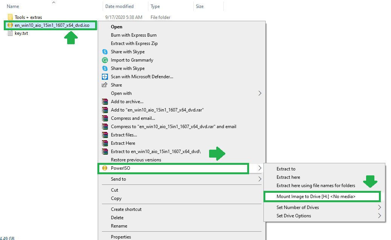Screen dimensions: 391x240
Task: Choose Create shortcut
Action: pos(126,209)
